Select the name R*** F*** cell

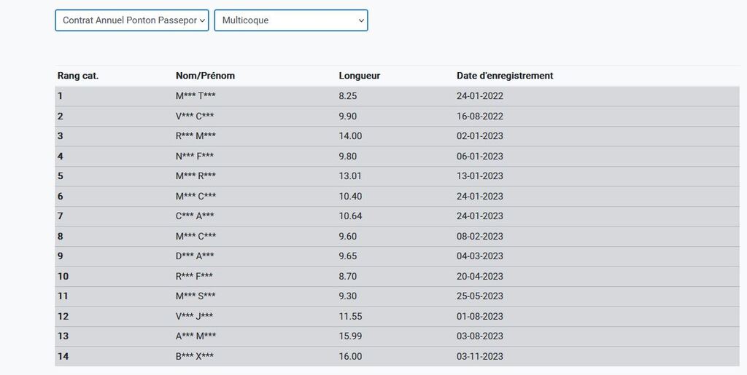coord(194,276)
